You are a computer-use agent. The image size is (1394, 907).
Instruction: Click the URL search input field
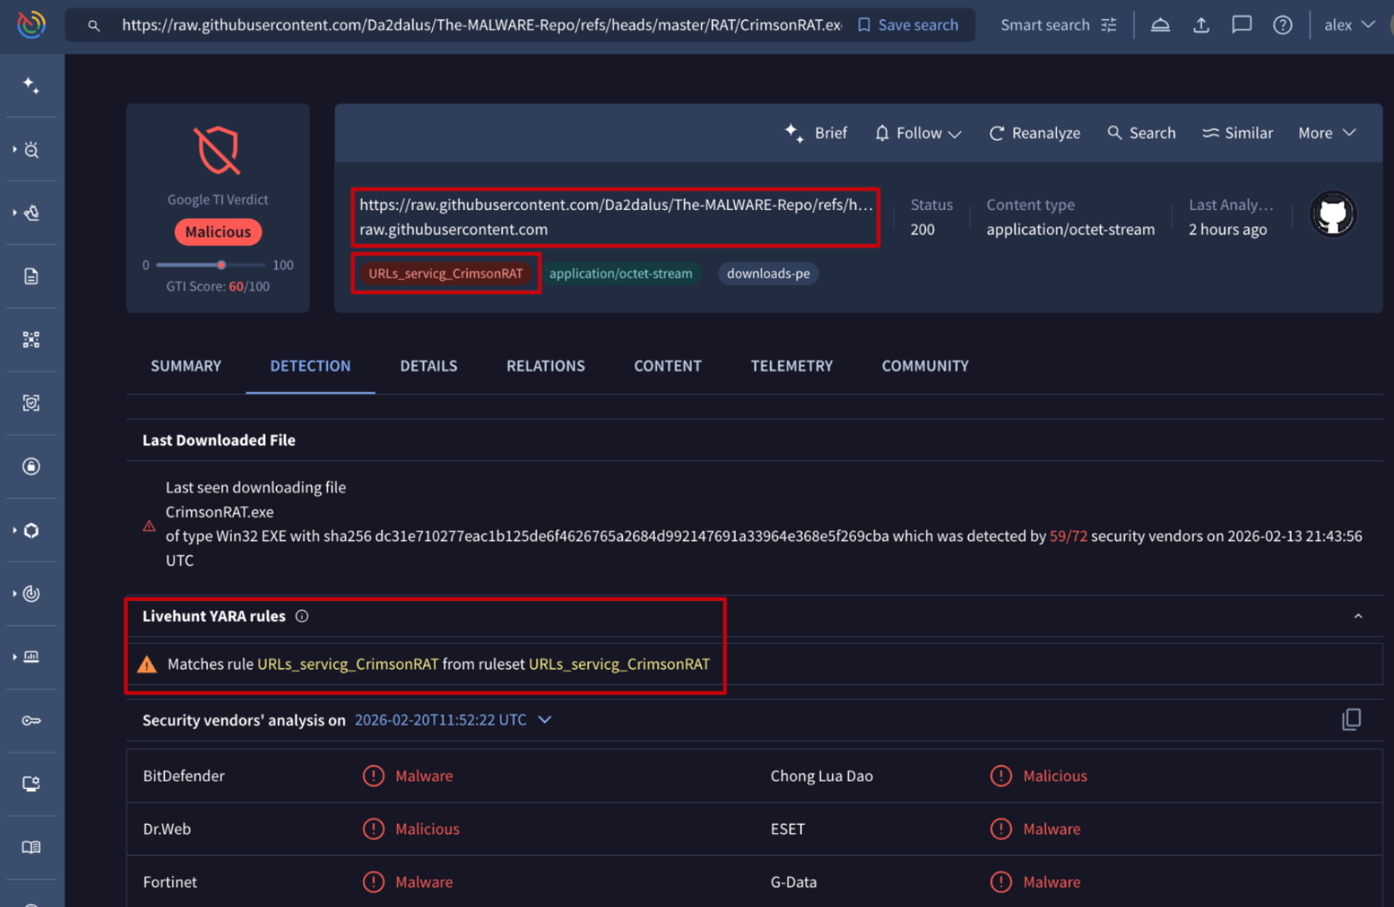(482, 25)
